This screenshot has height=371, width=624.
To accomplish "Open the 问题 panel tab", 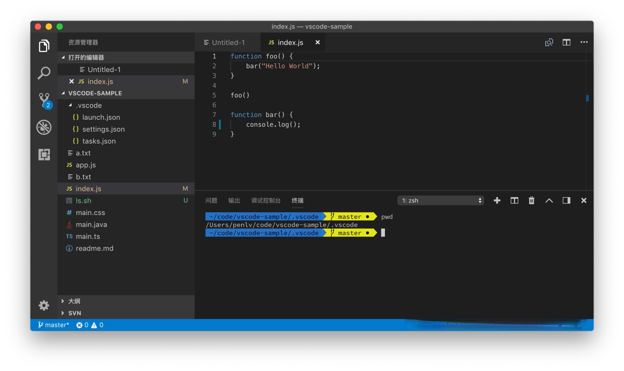I will [x=211, y=200].
